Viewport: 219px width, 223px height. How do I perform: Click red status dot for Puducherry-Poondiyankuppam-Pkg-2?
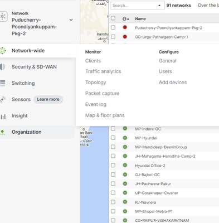[x=125, y=27]
